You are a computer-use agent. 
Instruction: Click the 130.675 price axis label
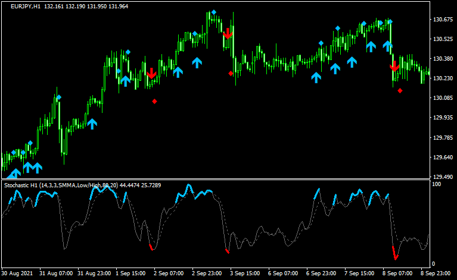442,20
